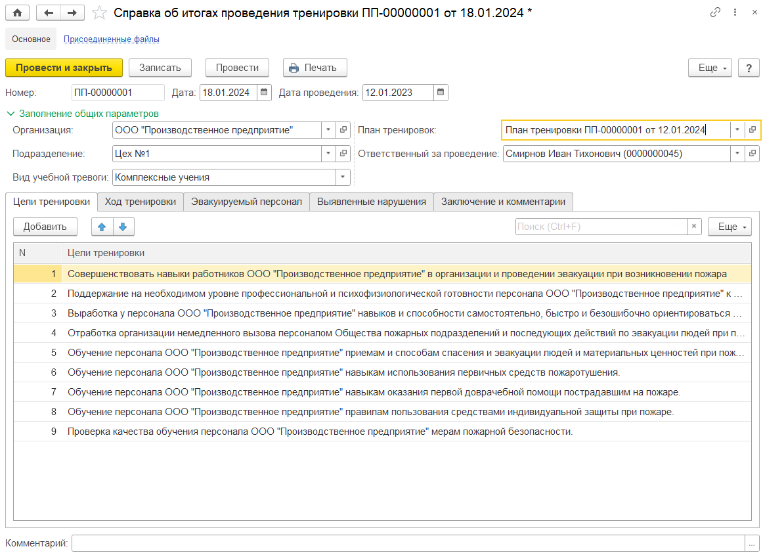Open the Подразделение dropdown list

click(328, 154)
